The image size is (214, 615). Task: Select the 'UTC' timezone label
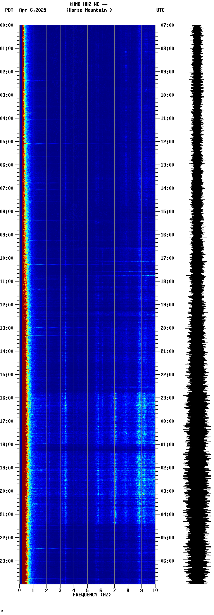coord(160,10)
